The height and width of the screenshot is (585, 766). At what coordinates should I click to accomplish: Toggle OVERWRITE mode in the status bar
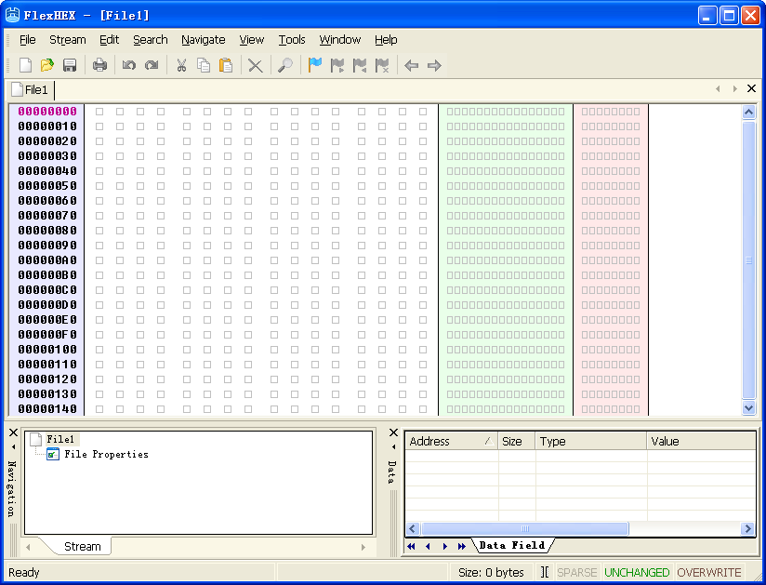click(709, 572)
